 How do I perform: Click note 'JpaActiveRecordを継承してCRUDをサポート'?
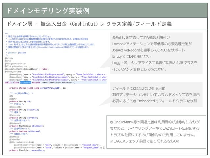pyautogui.click(x=148, y=50)
